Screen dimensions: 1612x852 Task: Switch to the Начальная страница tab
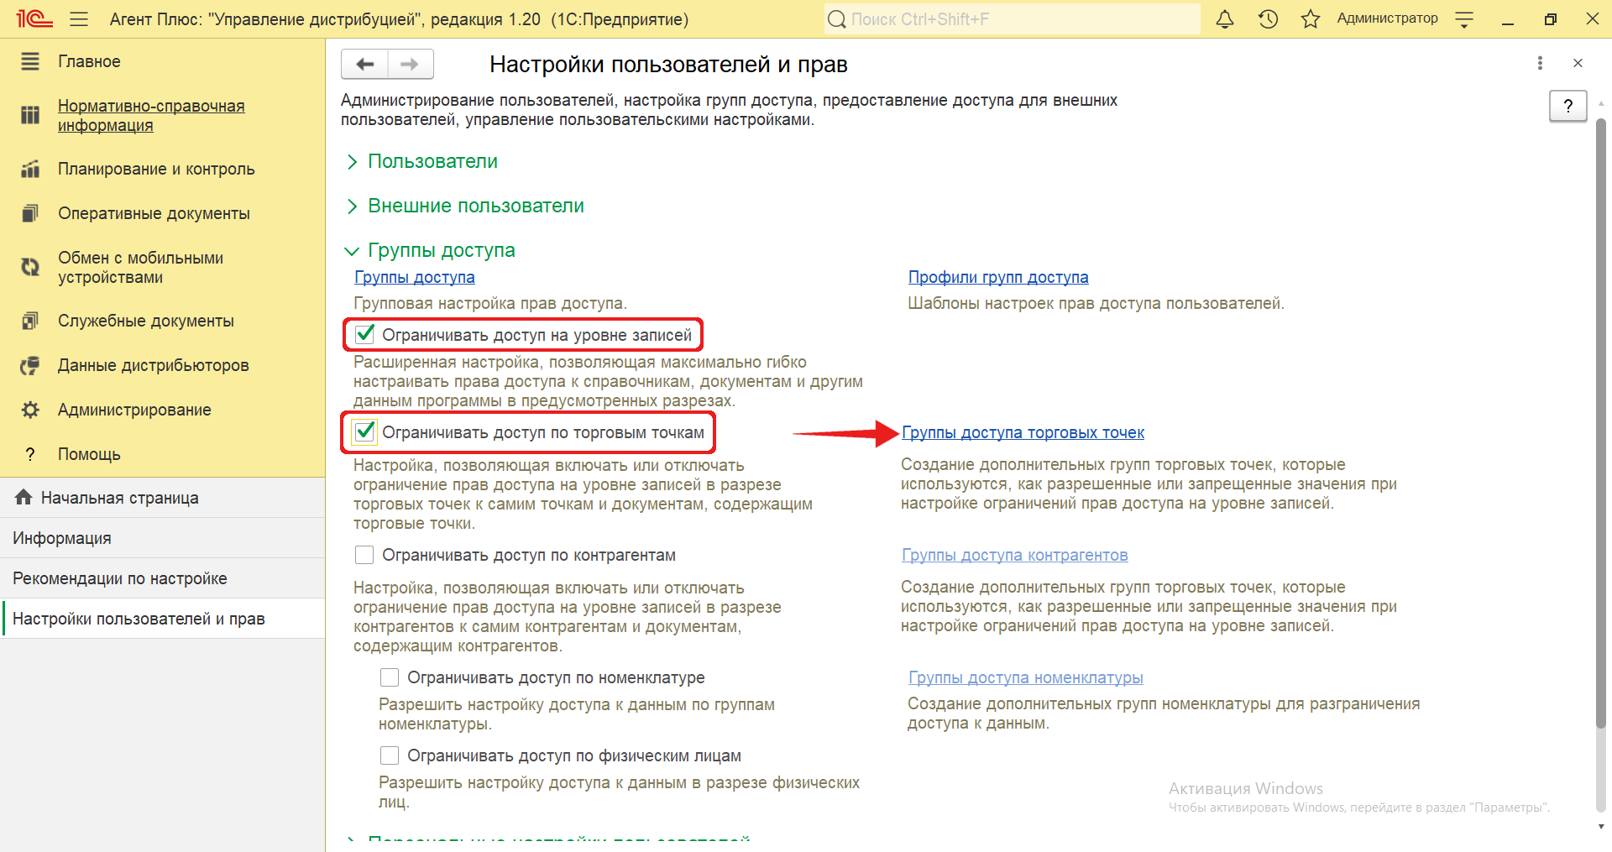coord(162,498)
